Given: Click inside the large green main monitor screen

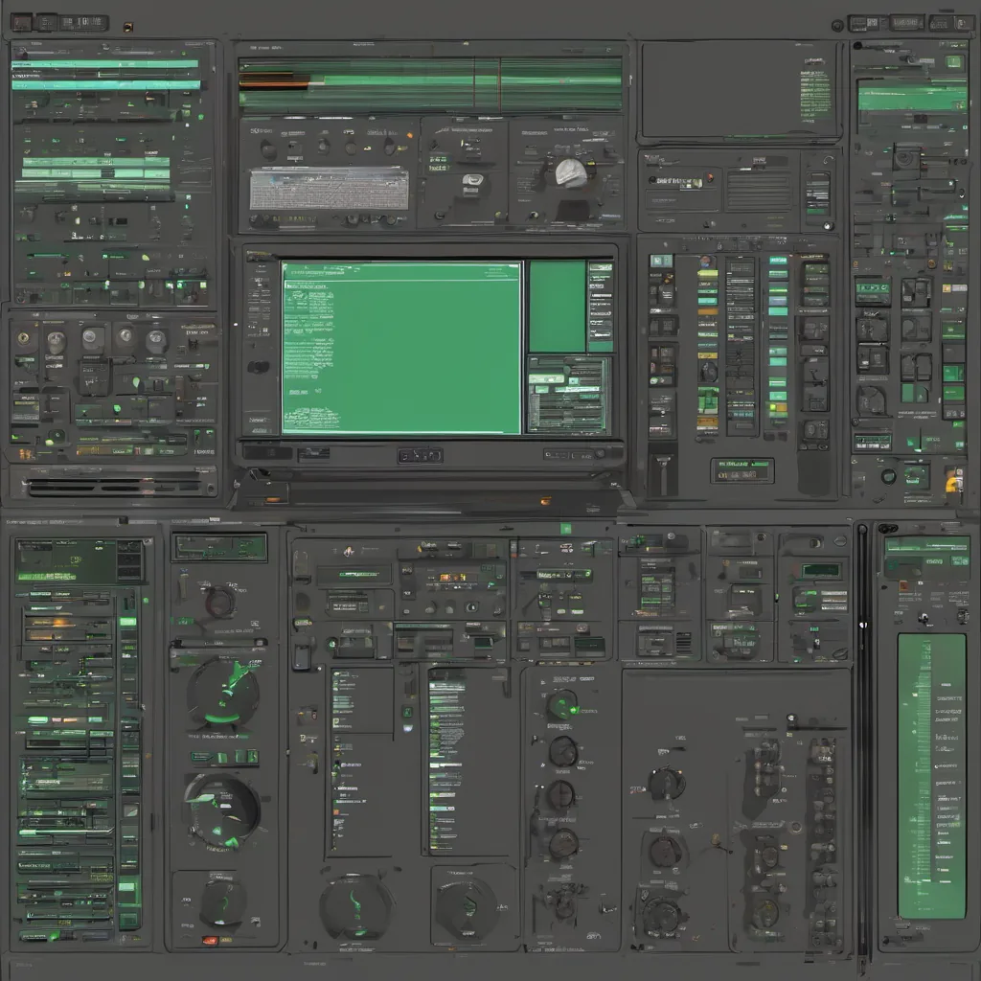Looking at the screenshot, I should pyautogui.click(x=400, y=347).
